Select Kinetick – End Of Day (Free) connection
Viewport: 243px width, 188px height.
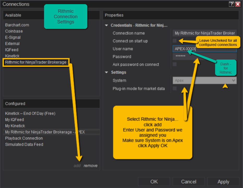[x=30, y=113]
